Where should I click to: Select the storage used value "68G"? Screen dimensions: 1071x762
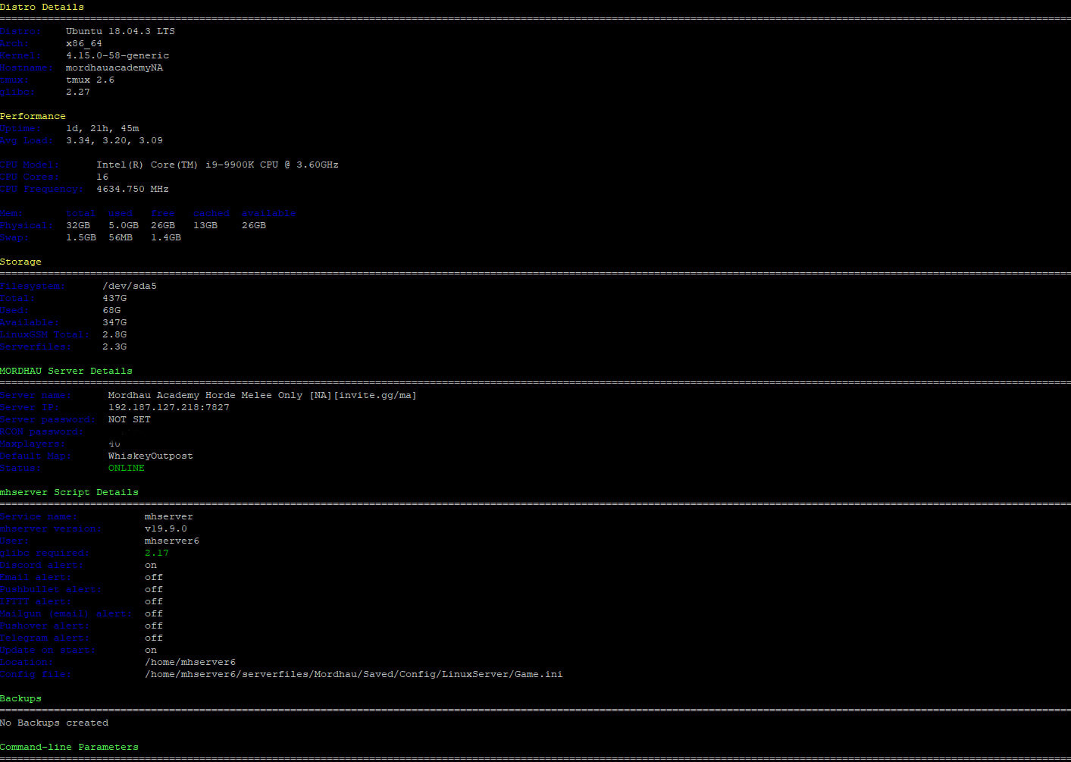point(111,310)
